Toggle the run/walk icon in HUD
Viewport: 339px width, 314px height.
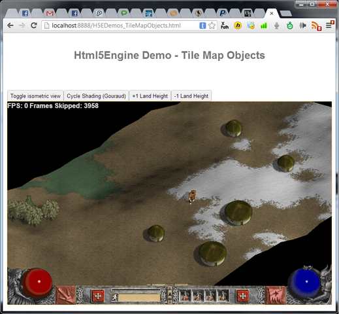pos(114,298)
